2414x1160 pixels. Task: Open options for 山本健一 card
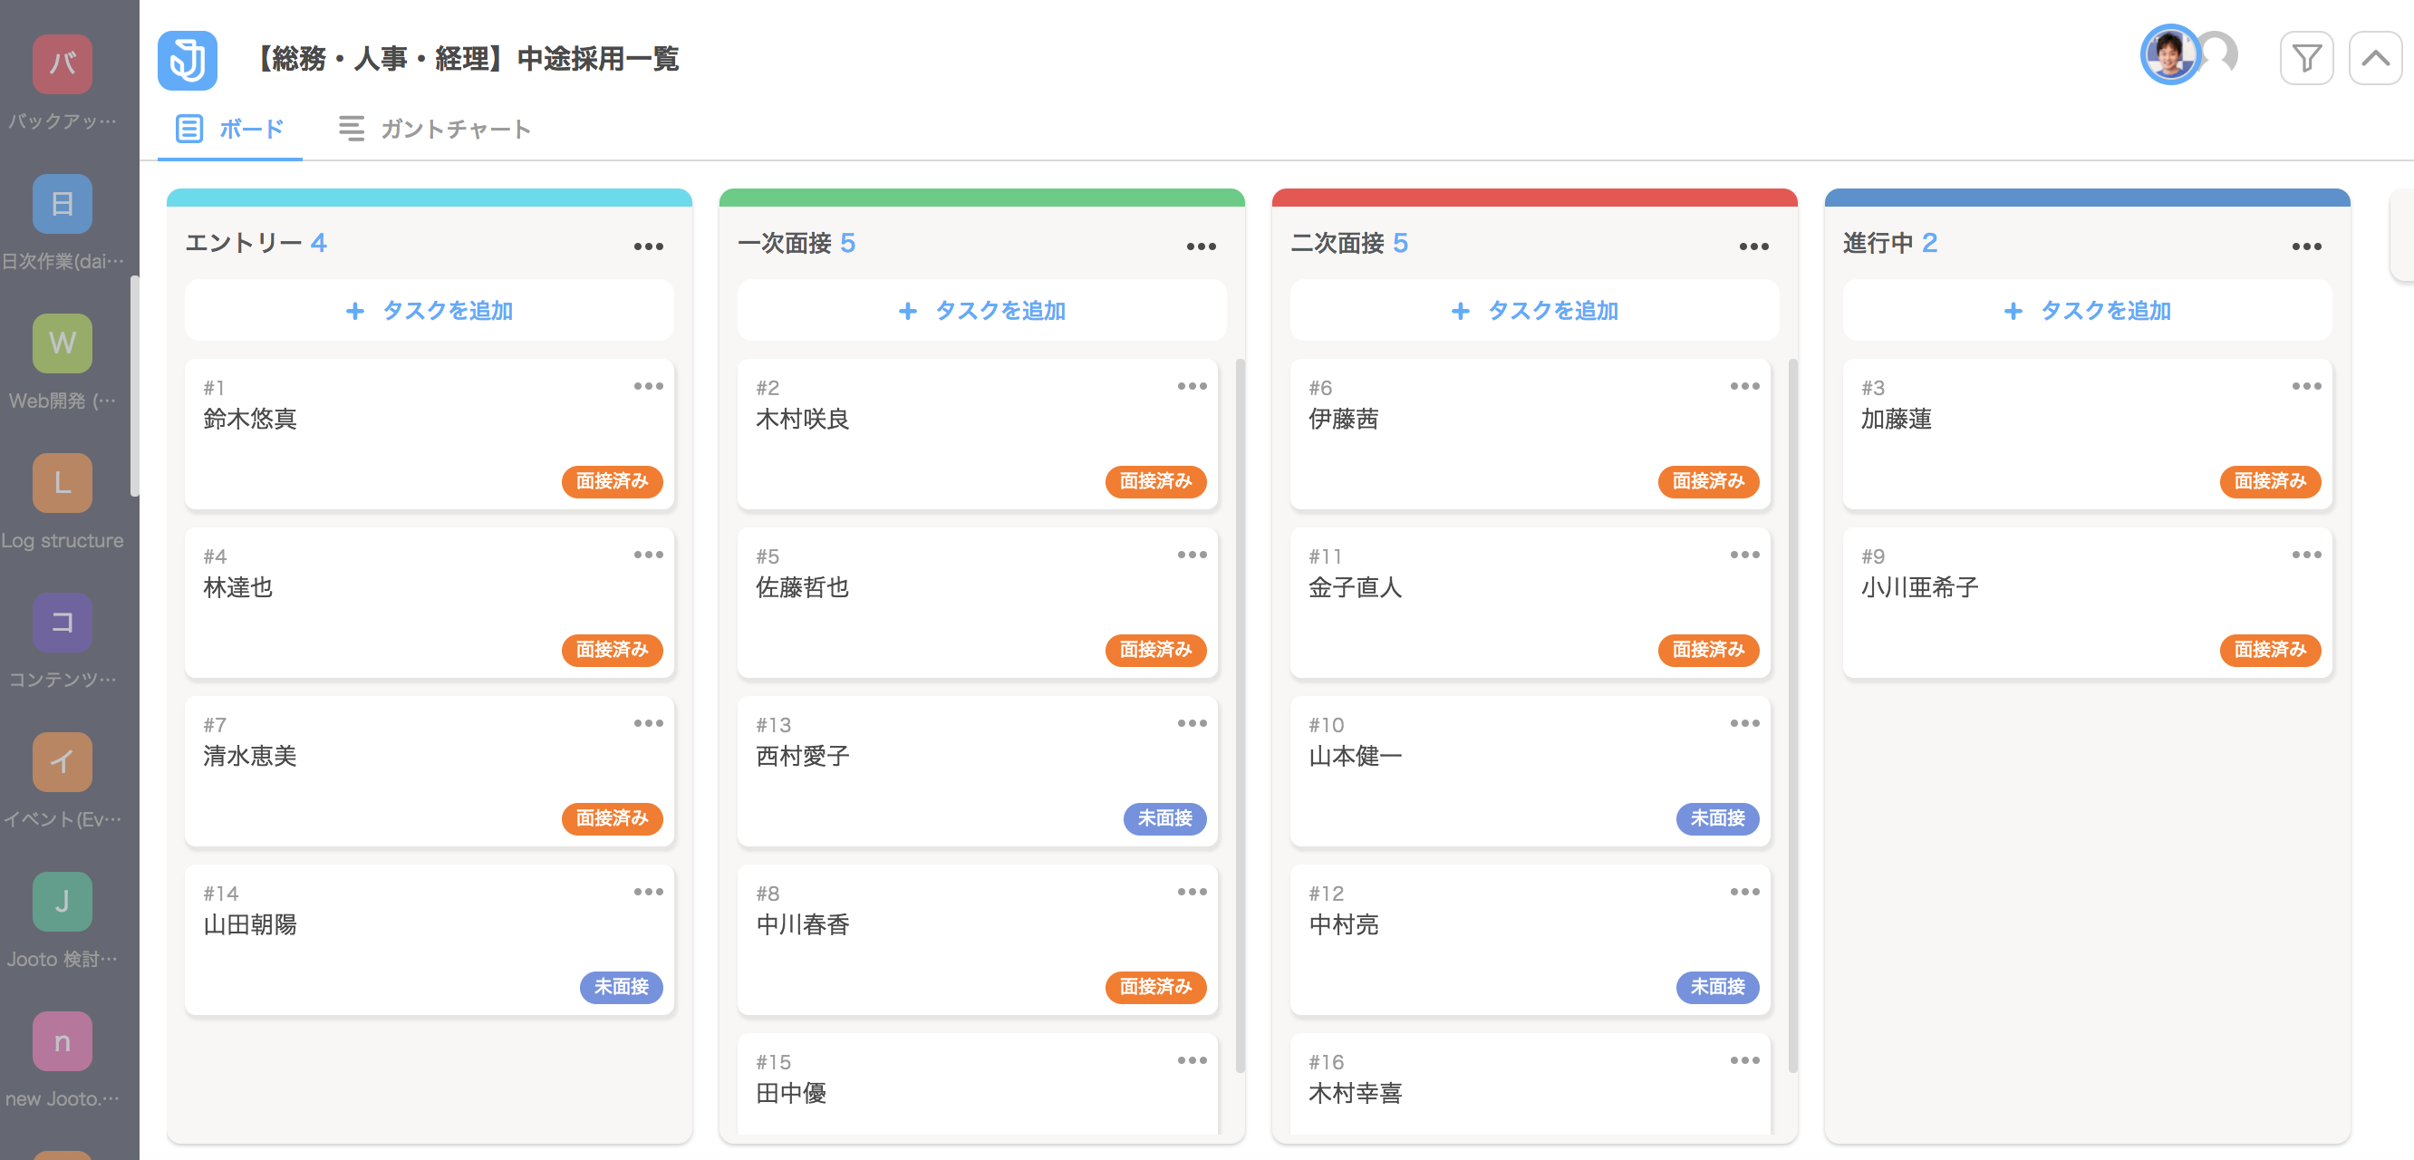point(1745,723)
